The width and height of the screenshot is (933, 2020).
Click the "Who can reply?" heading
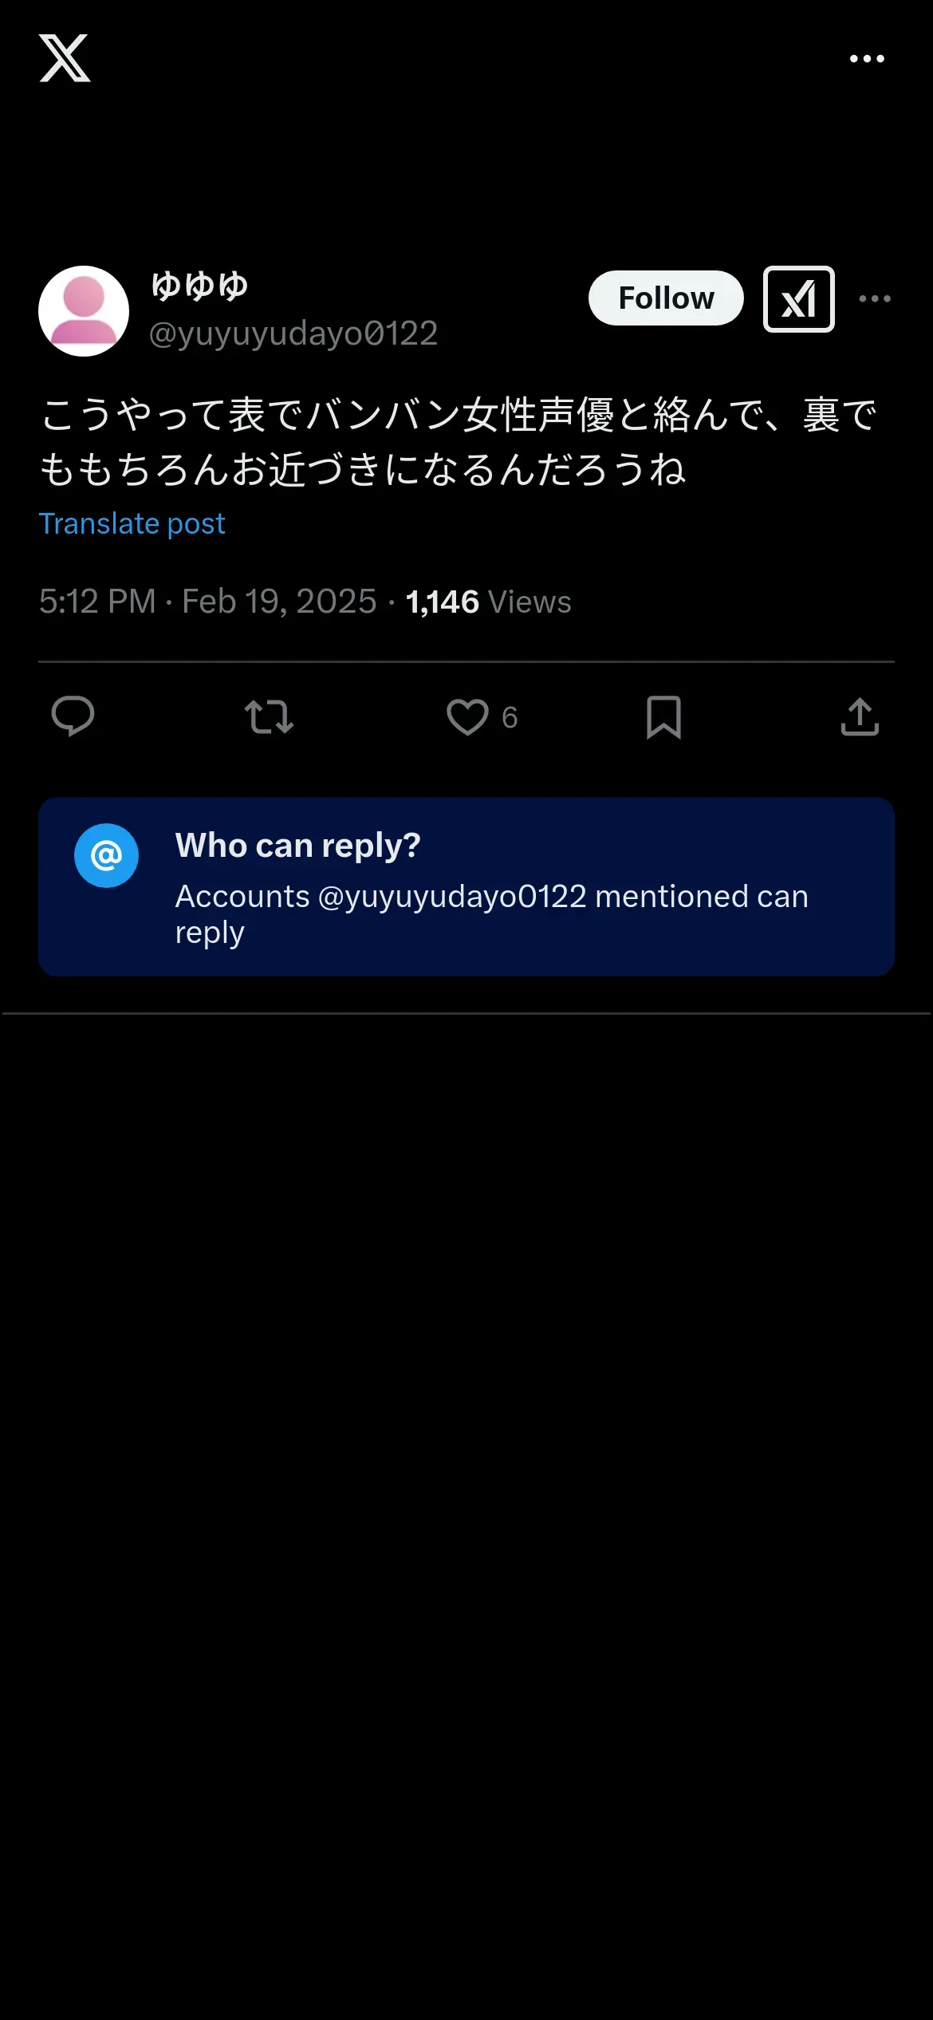(x=297, y=846)
